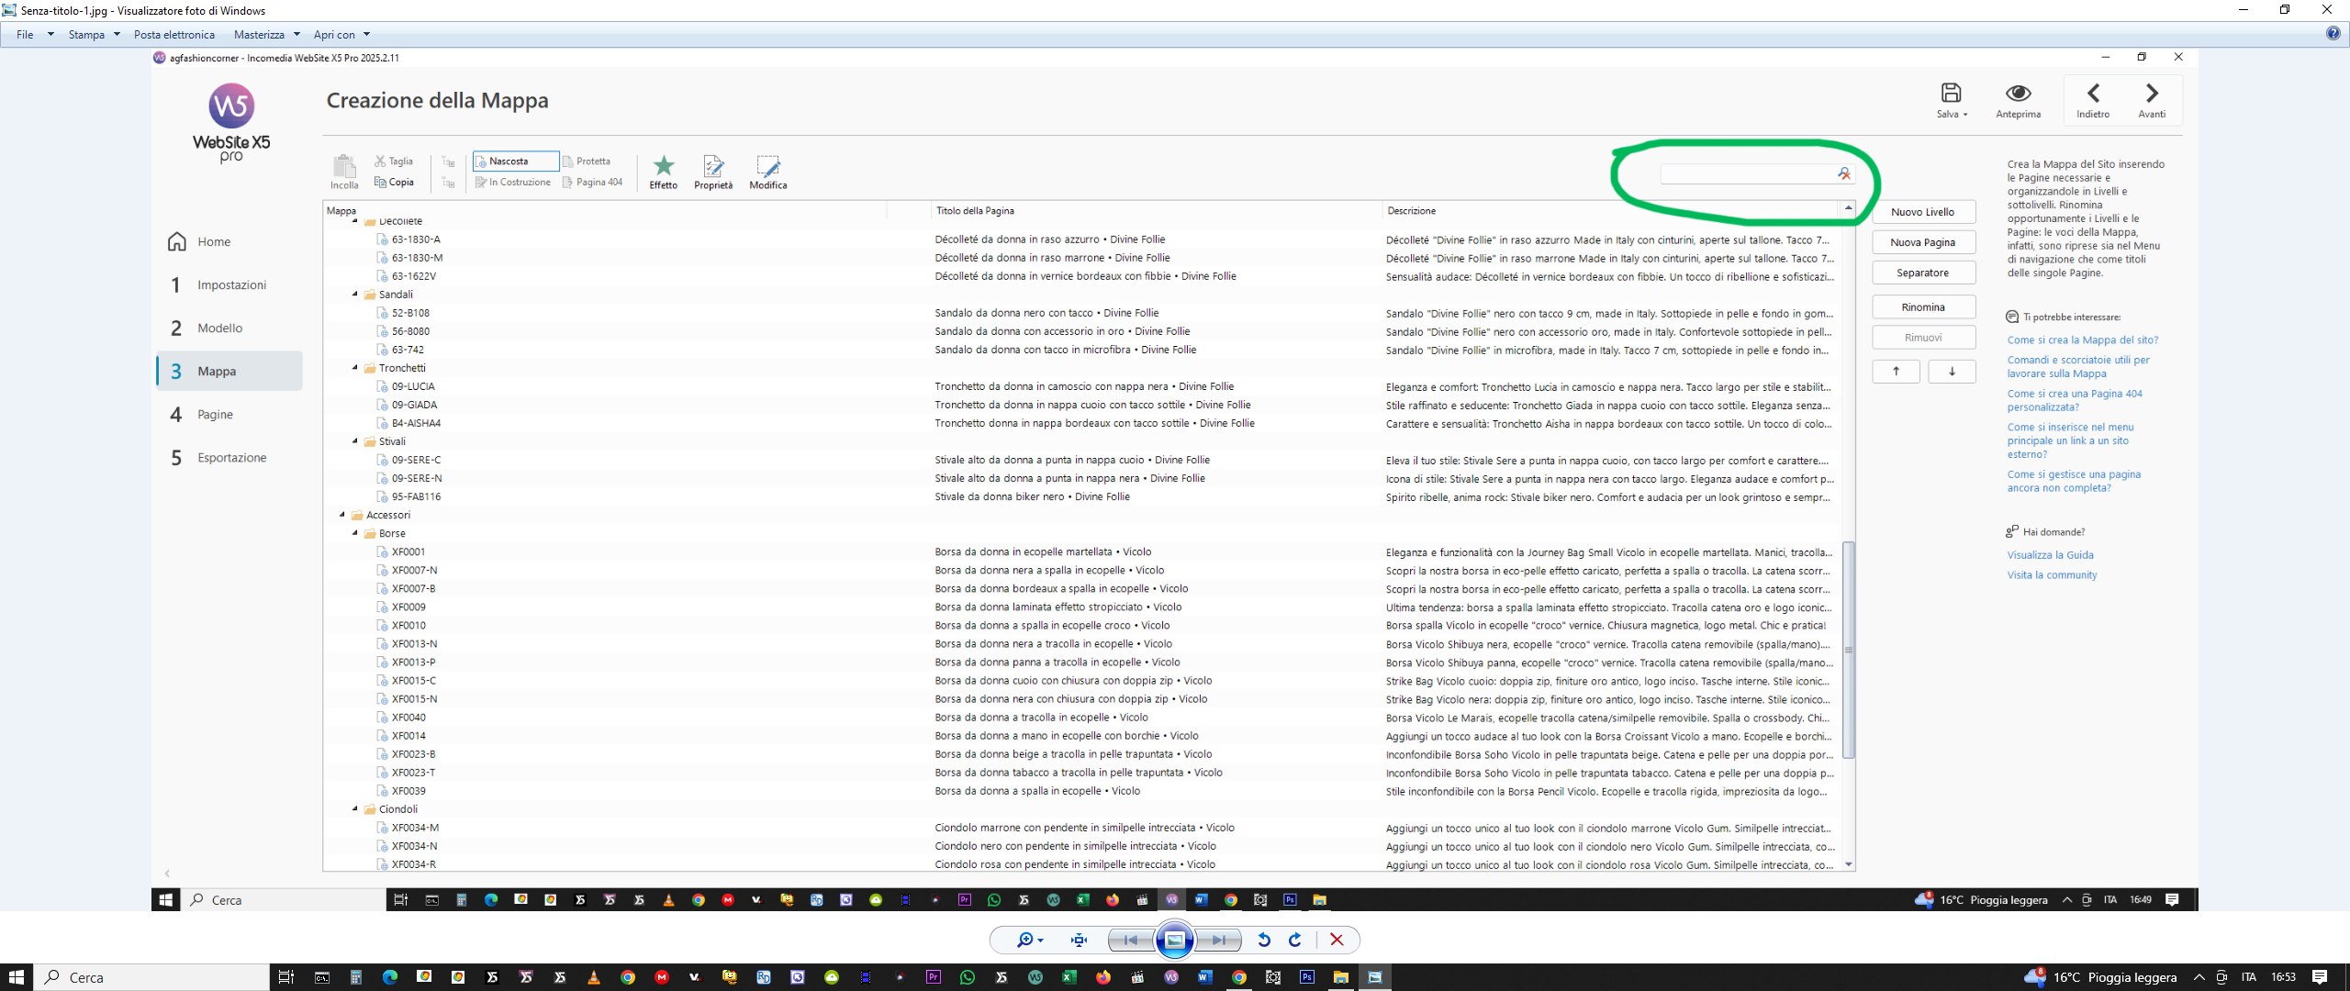The height and width of the screenshot is (991, 2350).
Task: Open the Salva dropdown
Action: tap(1965, 115)
